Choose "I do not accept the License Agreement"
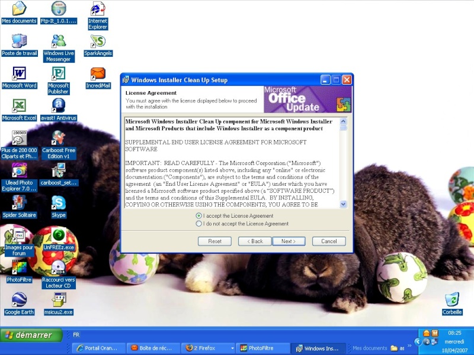Screen dimensions: 474x355 198,224
